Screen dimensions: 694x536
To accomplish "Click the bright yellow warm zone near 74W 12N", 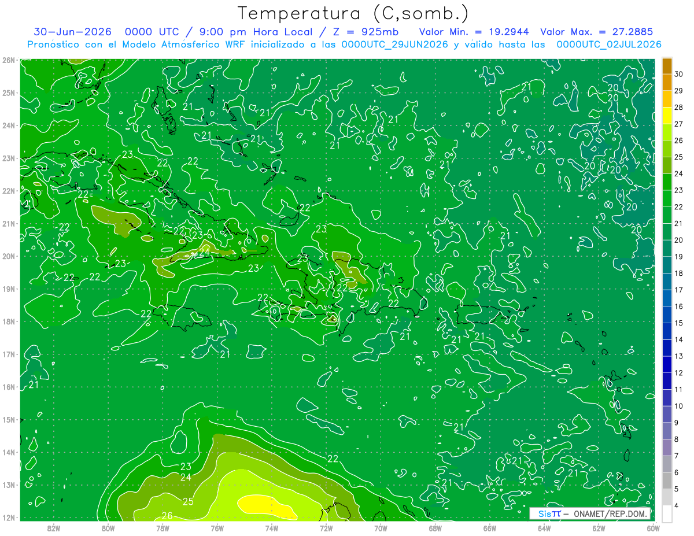I will pos(266,507).
